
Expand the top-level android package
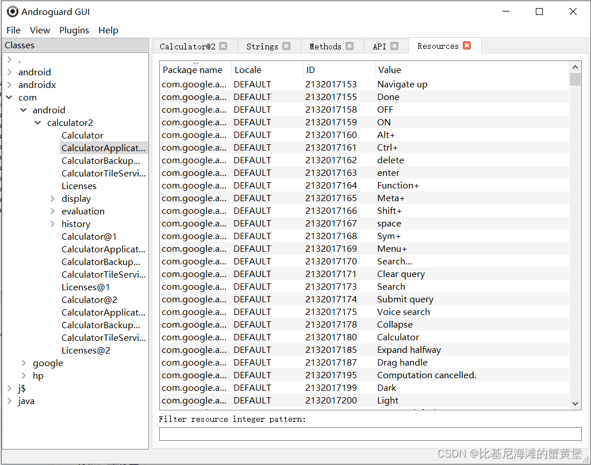click(9, 72)
